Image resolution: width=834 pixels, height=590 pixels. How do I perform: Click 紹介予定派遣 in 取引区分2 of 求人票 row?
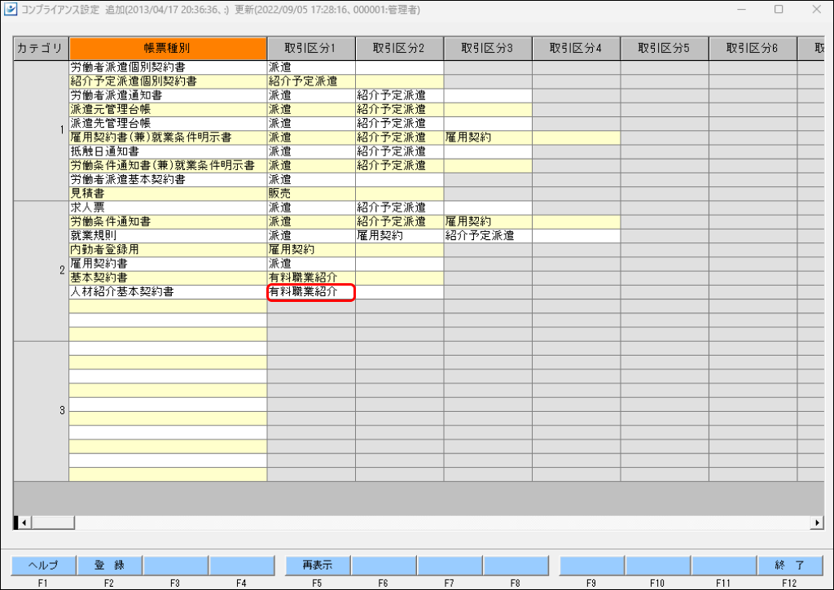tap(399, 208)
